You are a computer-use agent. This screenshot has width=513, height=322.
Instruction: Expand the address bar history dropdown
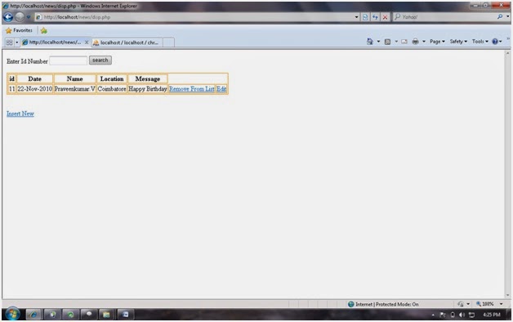357,17
